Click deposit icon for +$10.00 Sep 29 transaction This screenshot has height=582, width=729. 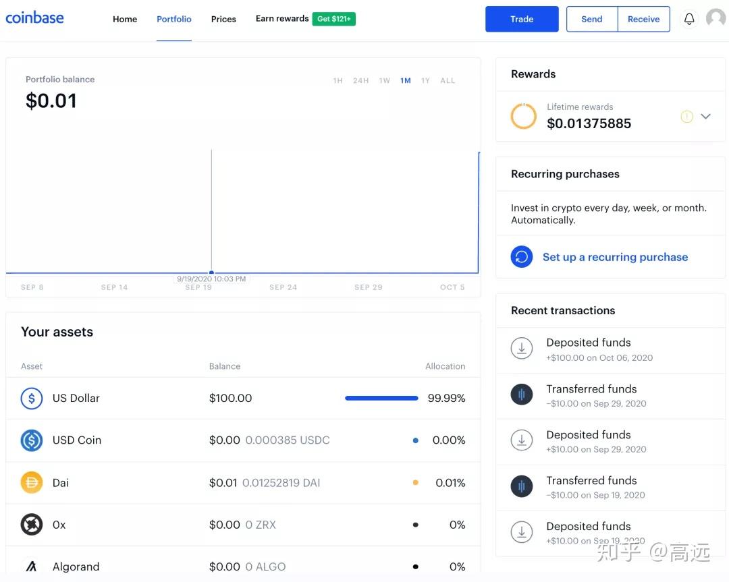522,440
